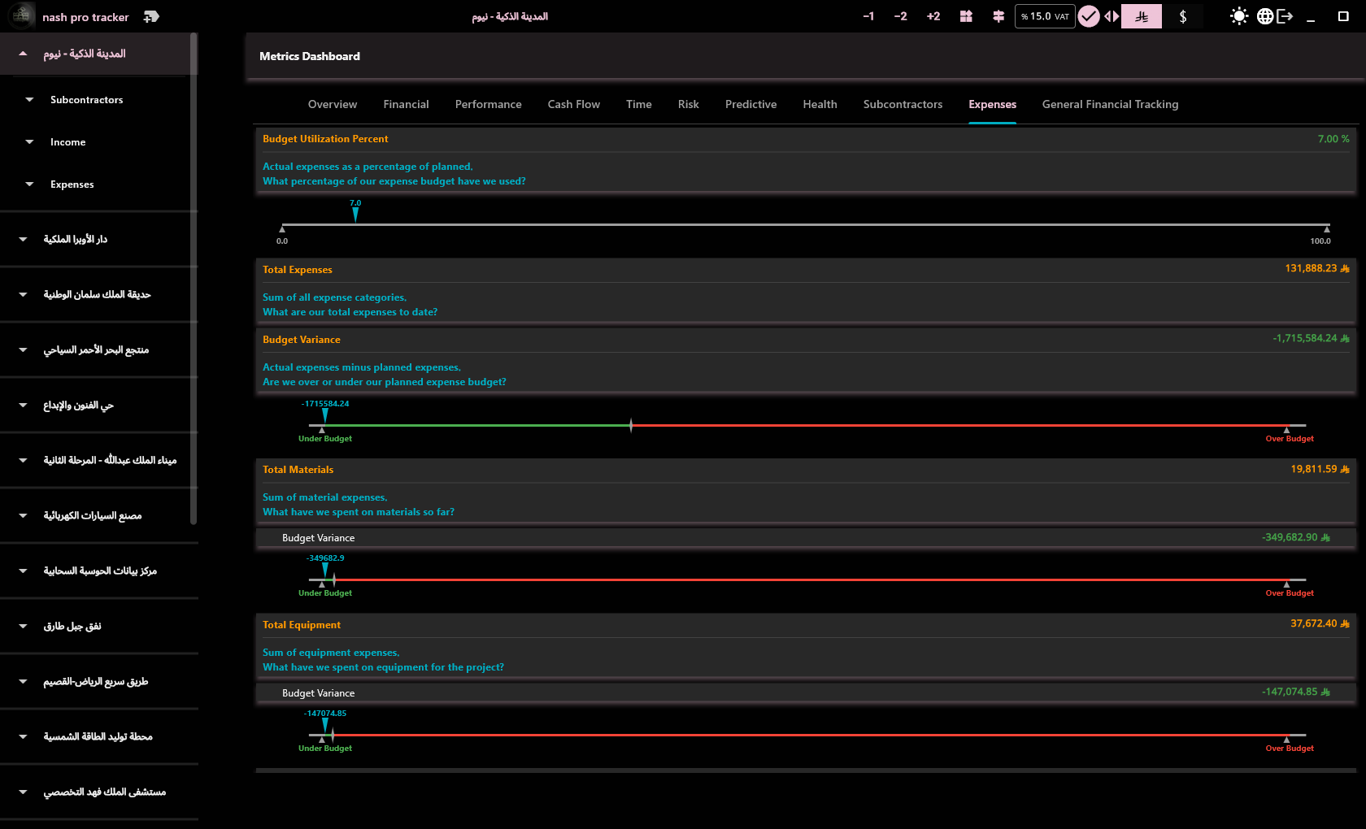Click the sidebar vertical scrollbar

[194, 279]
